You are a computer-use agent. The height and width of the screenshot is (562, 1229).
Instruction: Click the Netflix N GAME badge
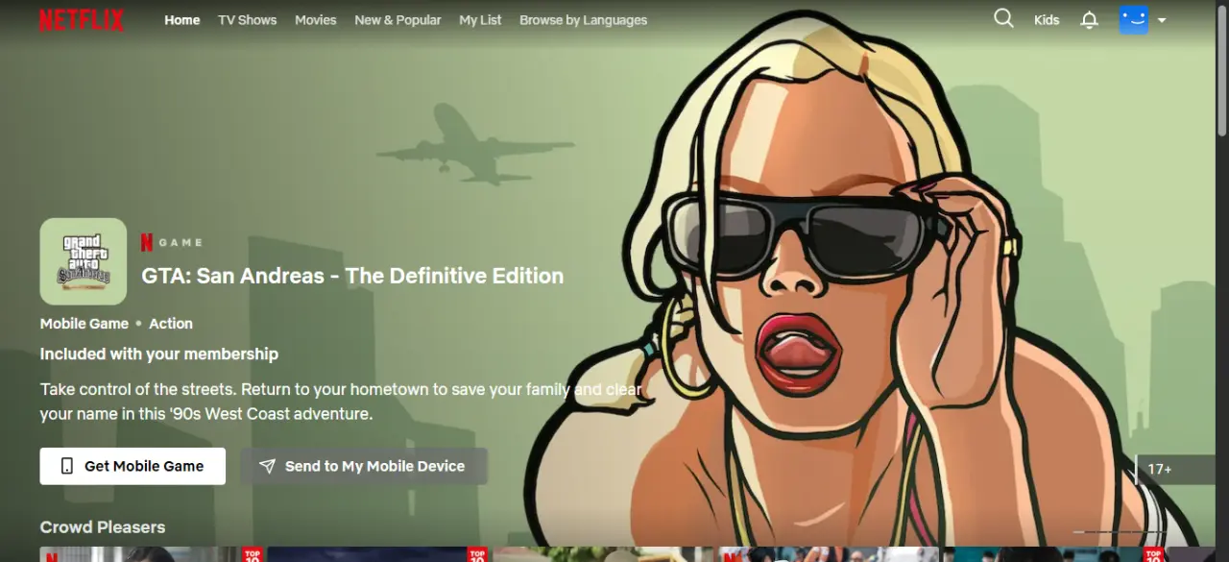coord(172,242)
